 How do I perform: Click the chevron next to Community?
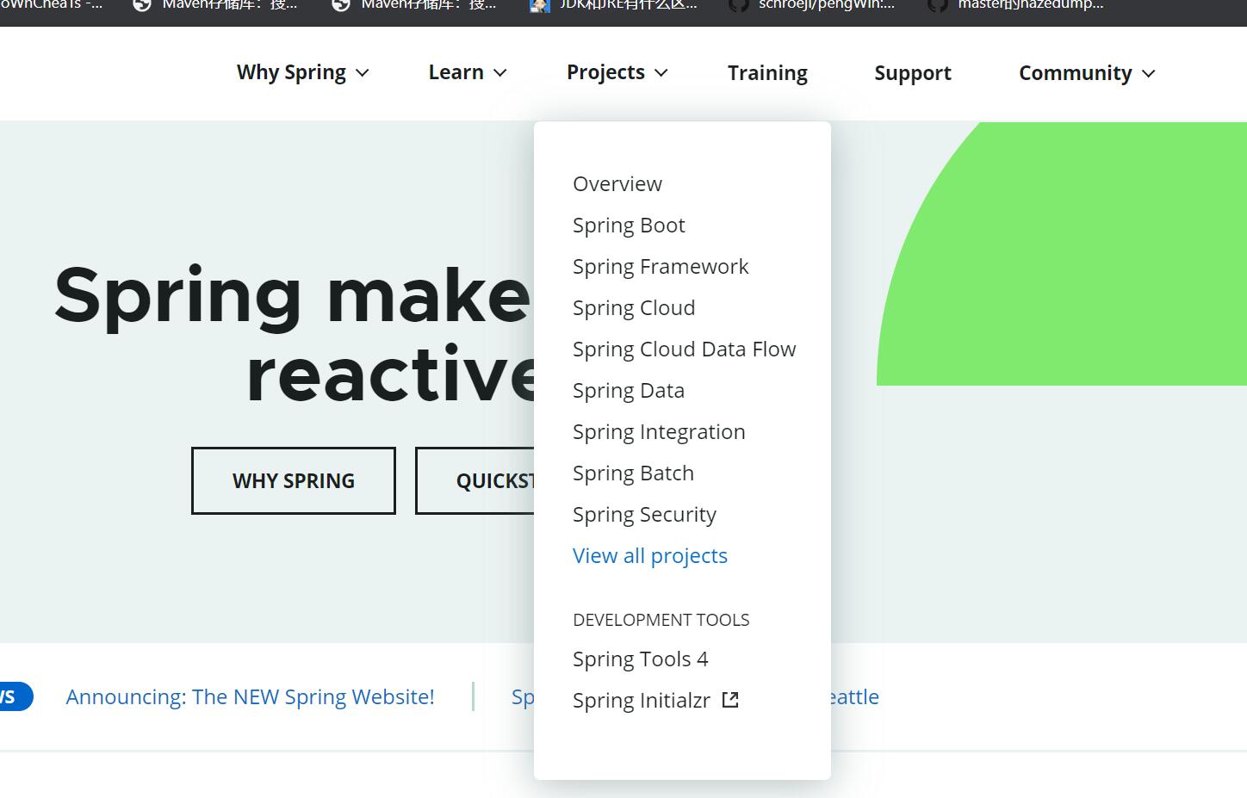pos(1148,74)
